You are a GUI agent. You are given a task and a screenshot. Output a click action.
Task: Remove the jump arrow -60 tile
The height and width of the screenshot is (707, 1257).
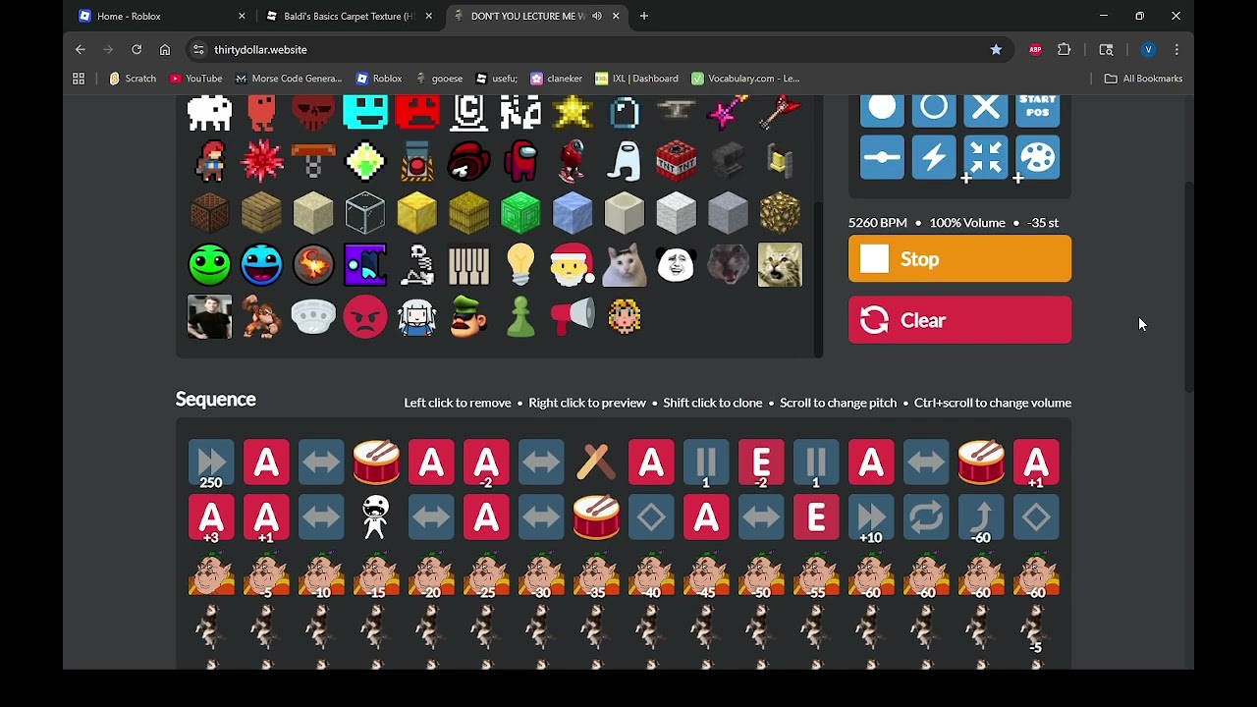click(981, 518)
